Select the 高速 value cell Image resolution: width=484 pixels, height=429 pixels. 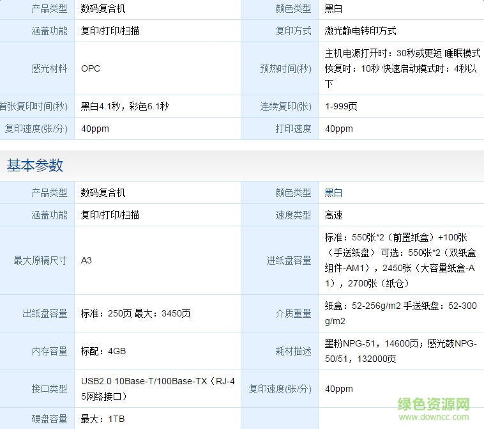[333, 215]
